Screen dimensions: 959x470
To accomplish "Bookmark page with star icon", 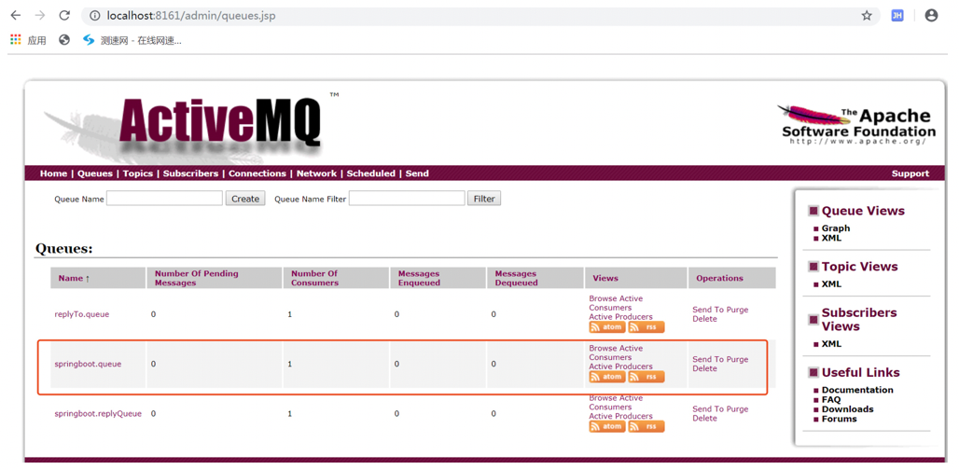I will pyautogui.click(x=866, y=16).
